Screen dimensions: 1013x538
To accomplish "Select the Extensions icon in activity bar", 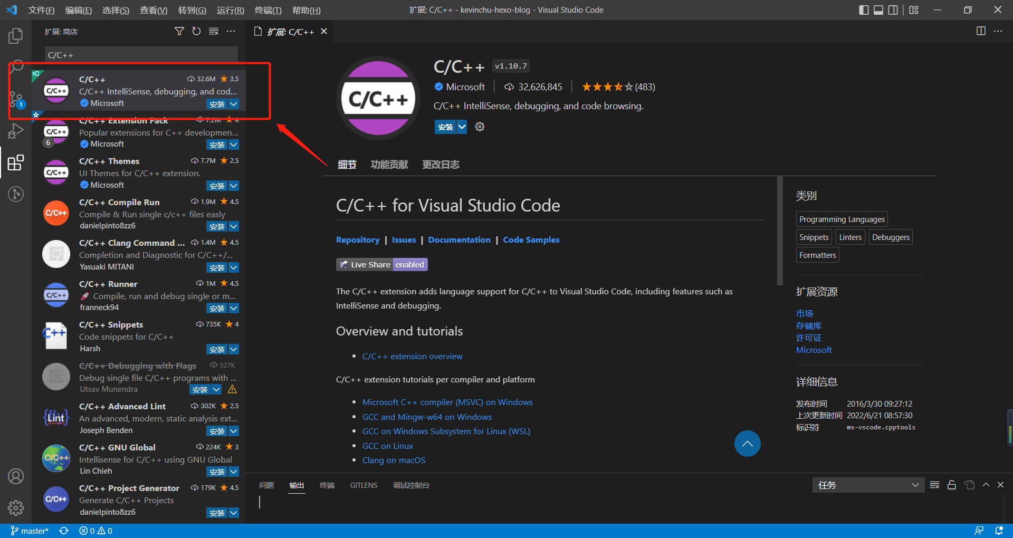I will coord(16,162).
